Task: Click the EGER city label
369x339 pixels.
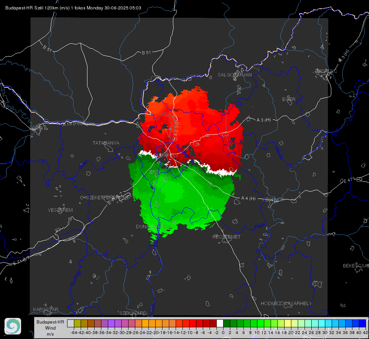Action: [x=289, y=99]
